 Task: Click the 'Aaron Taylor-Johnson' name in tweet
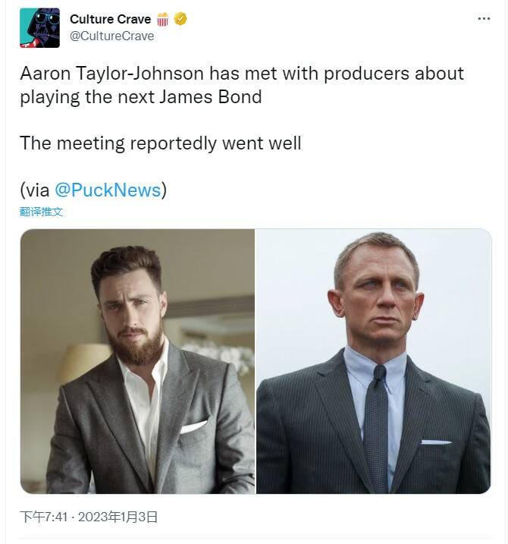pyautogui.click(x=111, y=74)
